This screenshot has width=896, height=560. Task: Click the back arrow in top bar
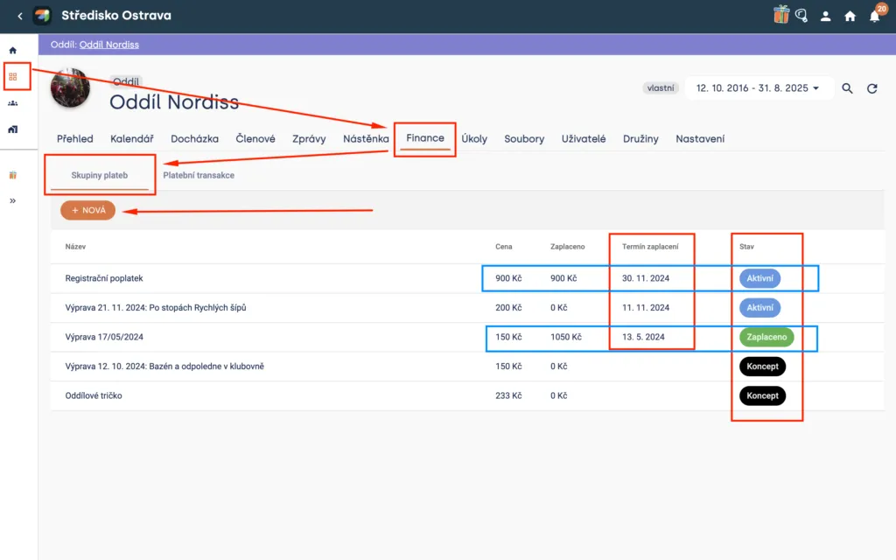[x=20, y=16]
